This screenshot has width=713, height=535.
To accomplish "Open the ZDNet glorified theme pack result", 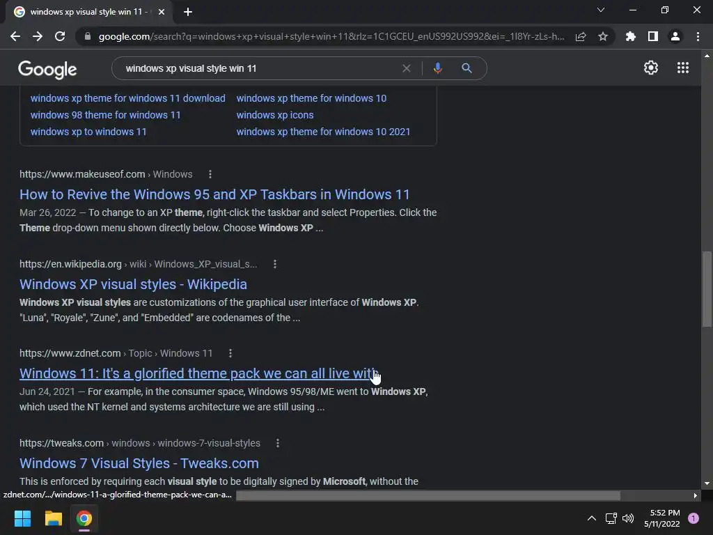I will (198, 373).
